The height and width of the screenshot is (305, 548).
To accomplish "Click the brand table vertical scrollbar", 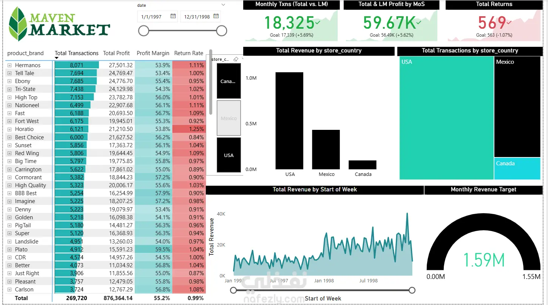I will [211, 82].
